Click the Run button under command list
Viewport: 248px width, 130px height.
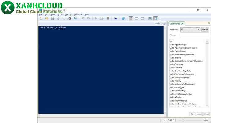[193, 114]
